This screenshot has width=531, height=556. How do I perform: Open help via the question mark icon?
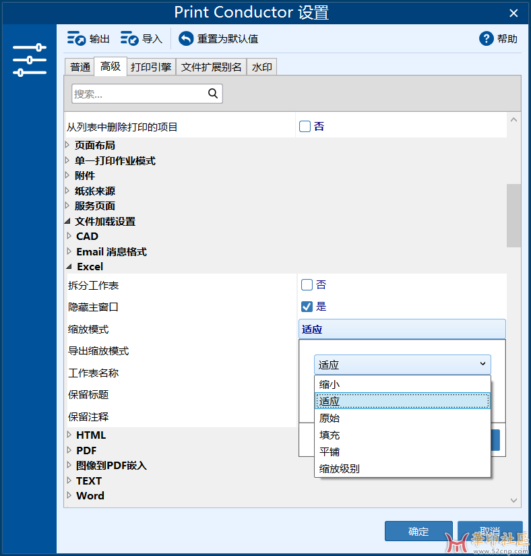coord(487,38)
